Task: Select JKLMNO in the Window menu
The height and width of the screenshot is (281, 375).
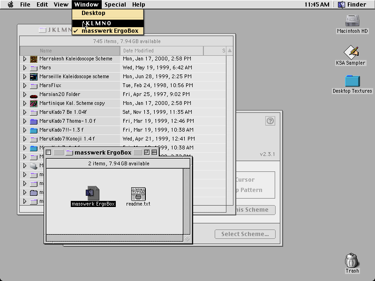Action: (x=108, y=23)
